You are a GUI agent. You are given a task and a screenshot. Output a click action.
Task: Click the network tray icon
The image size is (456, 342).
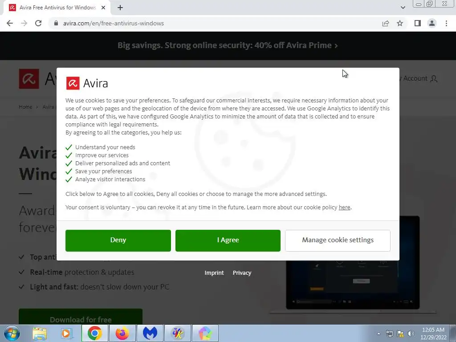click(x=389, y=334)
